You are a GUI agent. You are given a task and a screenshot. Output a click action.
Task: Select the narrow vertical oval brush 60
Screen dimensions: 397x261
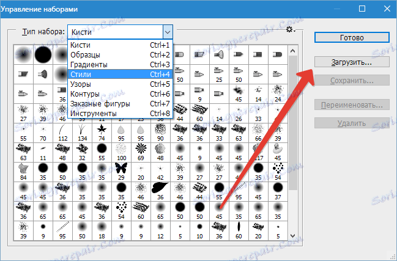point(239,231)
